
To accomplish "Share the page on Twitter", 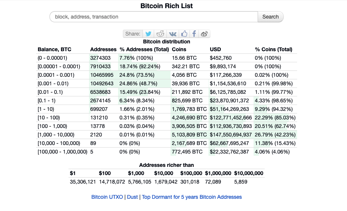I will pos(148,34).
